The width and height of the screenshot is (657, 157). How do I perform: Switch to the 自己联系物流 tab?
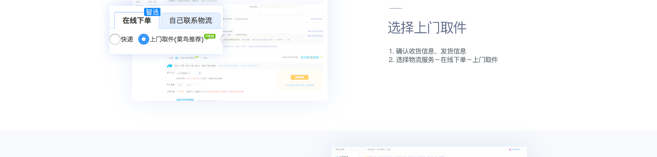[191, 21]
